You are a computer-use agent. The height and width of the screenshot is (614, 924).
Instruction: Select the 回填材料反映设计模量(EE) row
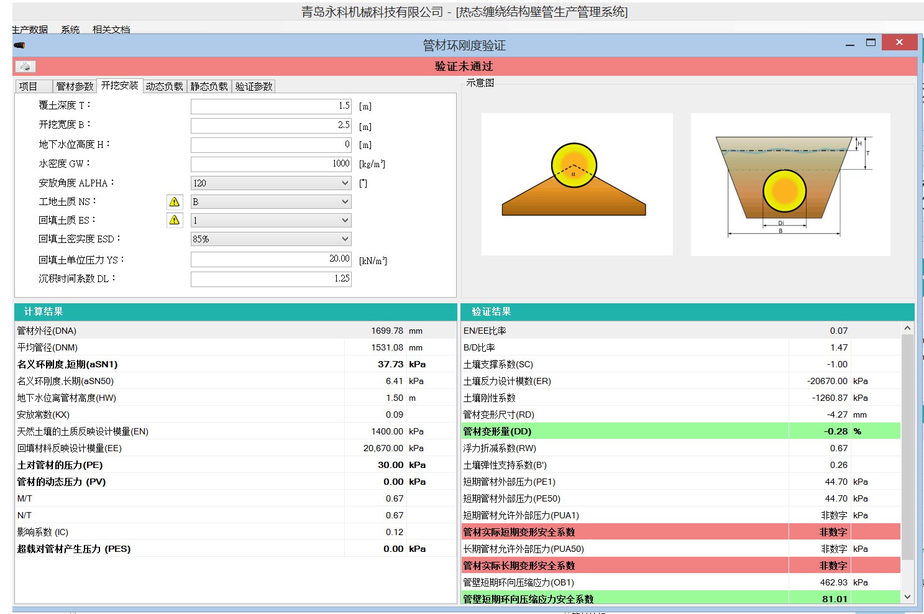pyautogui.click(x=235, y=448)
